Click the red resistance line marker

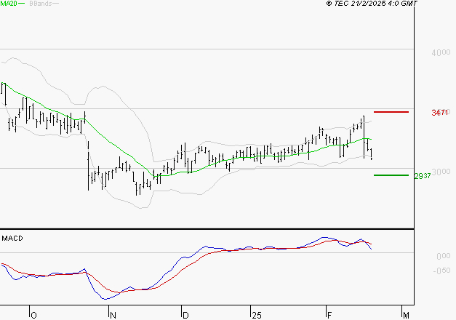[x=391, y=112]
